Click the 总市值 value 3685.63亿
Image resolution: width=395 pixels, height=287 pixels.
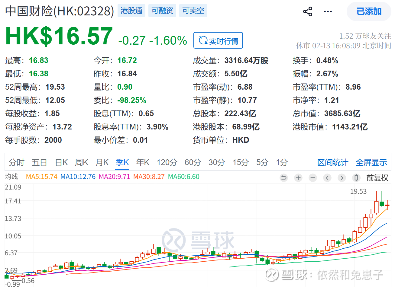(342, 113)
